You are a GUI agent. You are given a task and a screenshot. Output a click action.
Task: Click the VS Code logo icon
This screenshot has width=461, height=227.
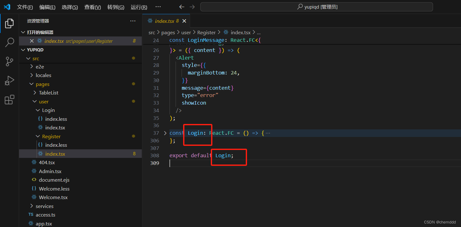click(7, 7)
